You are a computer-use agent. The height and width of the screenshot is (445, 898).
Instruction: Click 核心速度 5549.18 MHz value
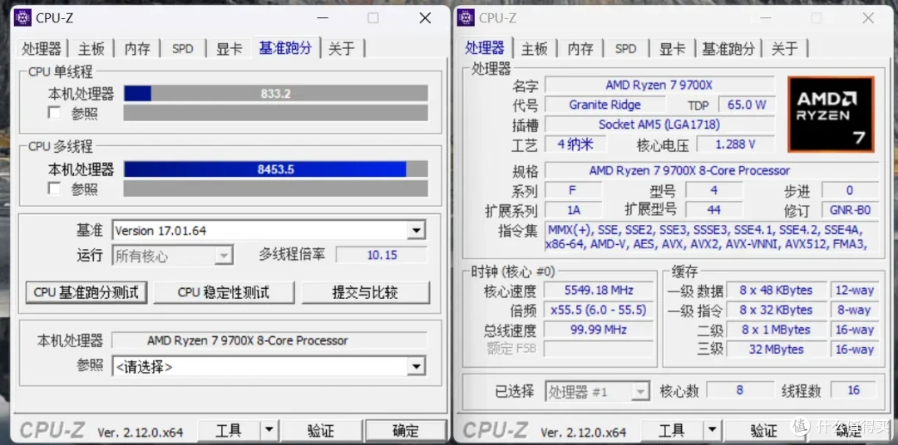598,290
